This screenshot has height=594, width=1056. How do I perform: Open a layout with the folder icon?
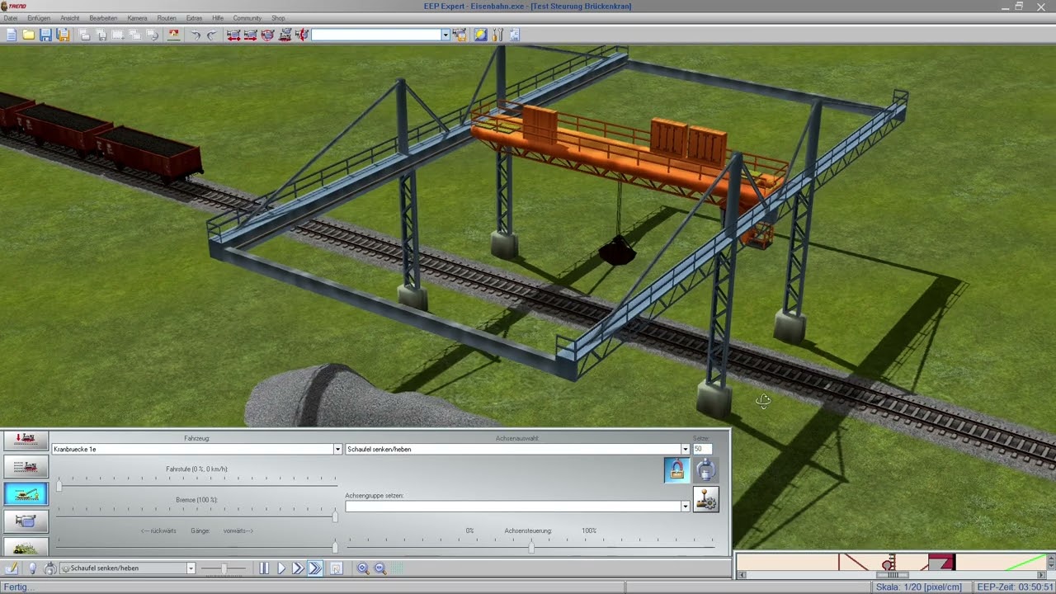pyautogui.click(x=29, y=35)
